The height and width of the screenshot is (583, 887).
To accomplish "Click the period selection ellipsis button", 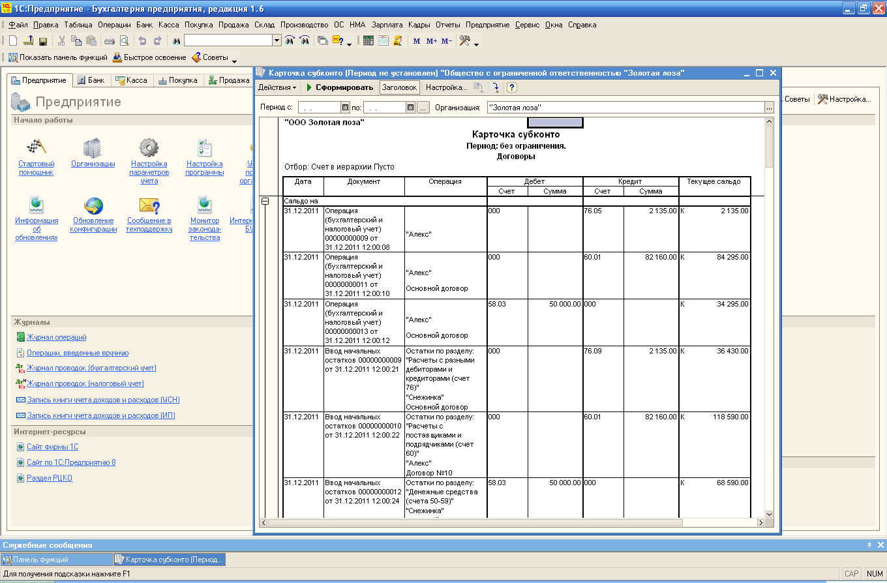I will [423, 107].
